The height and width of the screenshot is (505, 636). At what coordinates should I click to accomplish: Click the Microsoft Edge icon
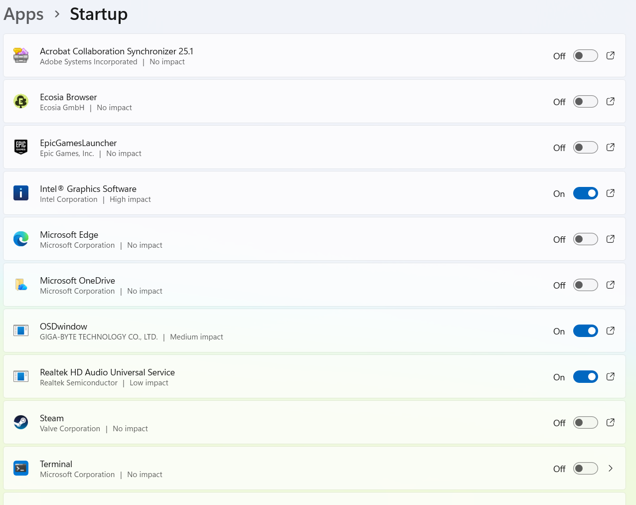(21, 239)
